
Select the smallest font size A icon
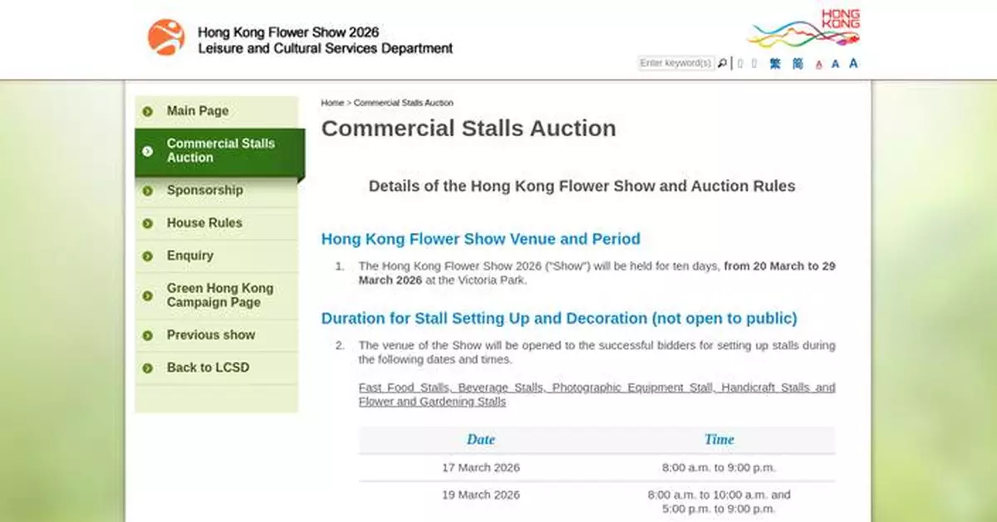819,64
